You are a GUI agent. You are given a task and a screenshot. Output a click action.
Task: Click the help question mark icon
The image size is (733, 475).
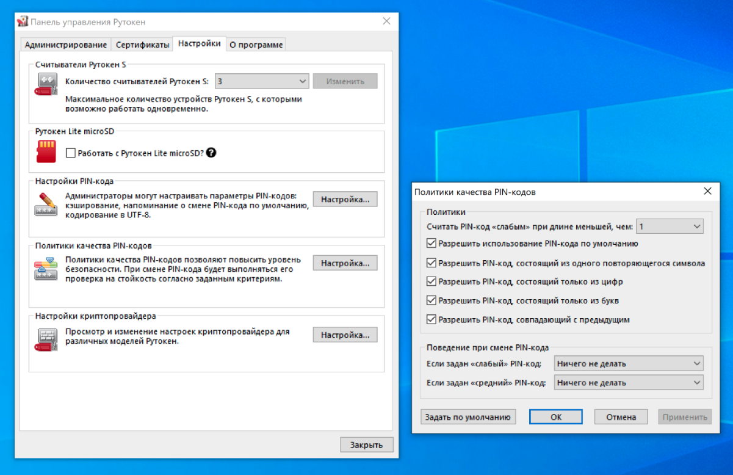211,153
